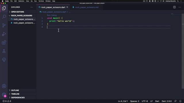Click Andrea Bizzotto user name in menu bar
Image resolution: width=184 pixels, height=103 pixels.
170,1
